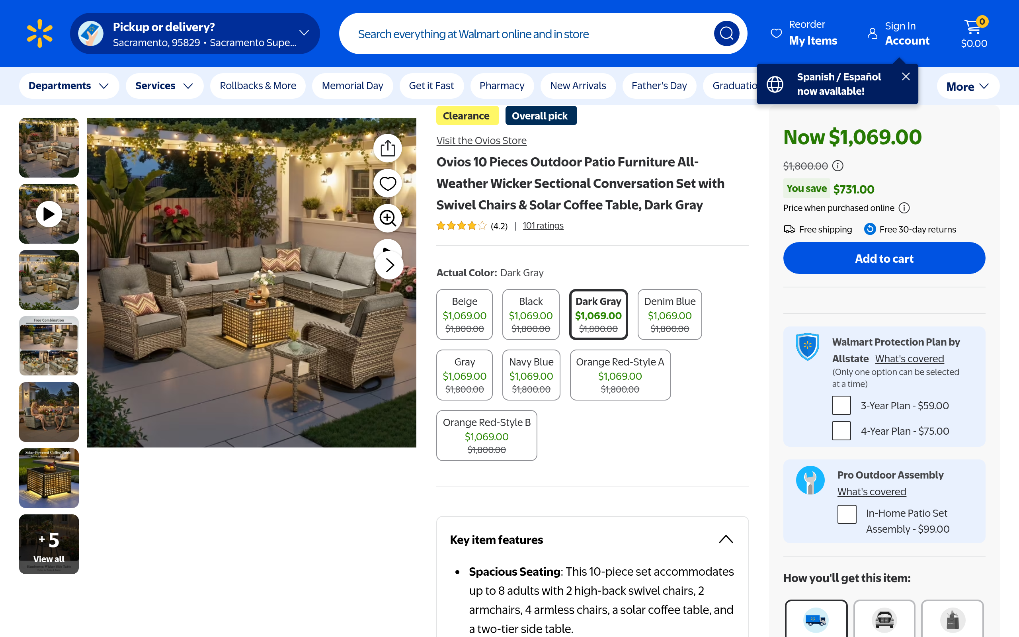View Free Combination thumbnail image
Viewport: 1019px width, 637px height.
pyautogui.click(x=49, y=346)
